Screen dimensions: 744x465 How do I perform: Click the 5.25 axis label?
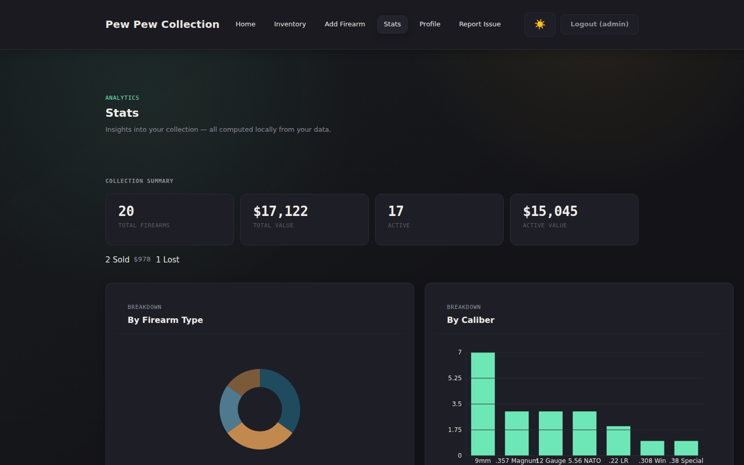(x=455, y=378)
